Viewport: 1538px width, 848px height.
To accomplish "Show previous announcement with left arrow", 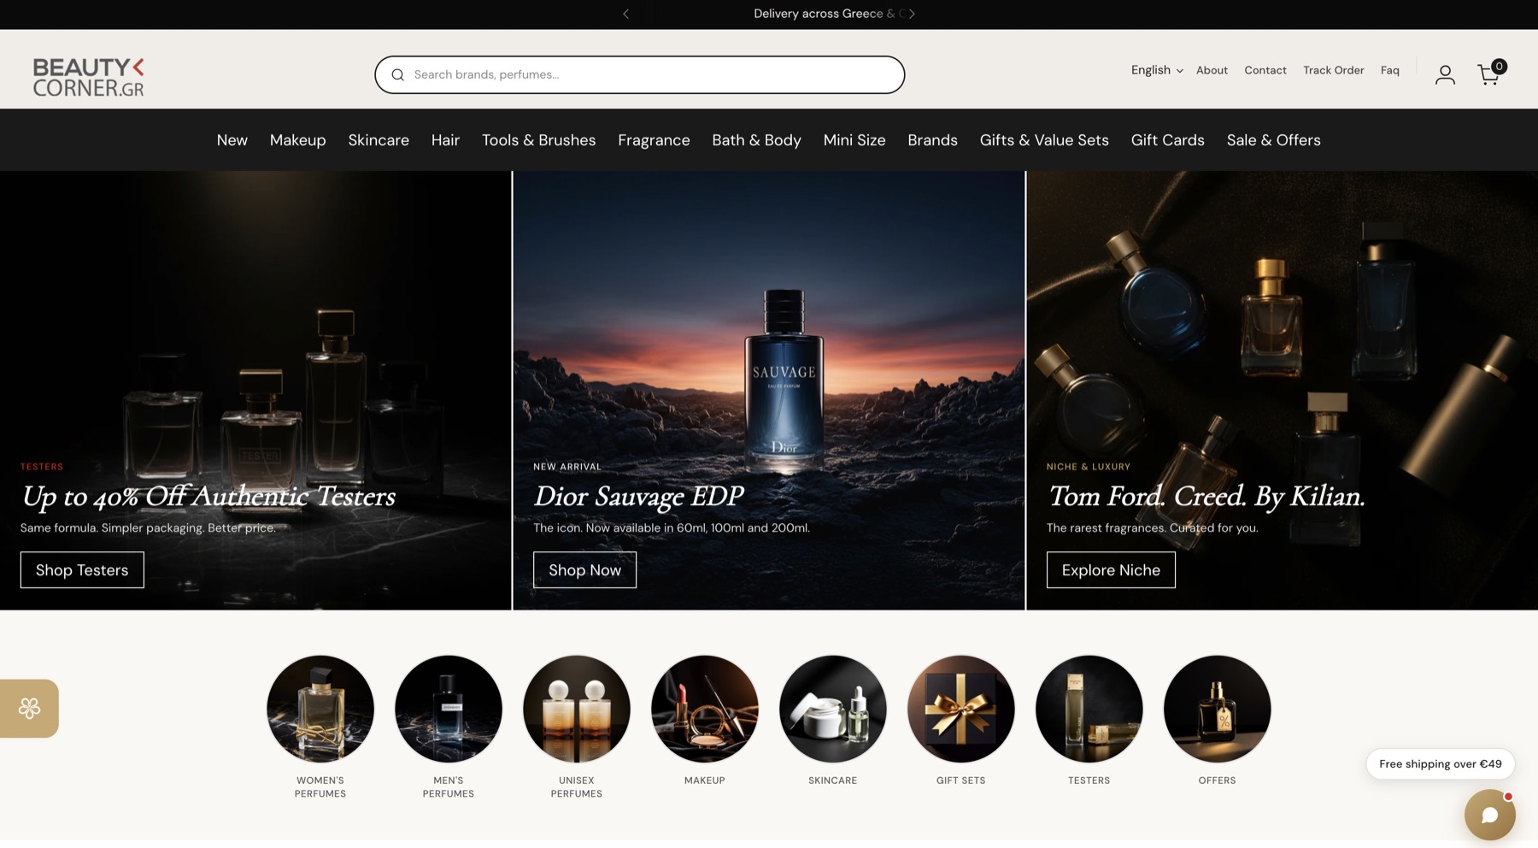I will 625,14.
